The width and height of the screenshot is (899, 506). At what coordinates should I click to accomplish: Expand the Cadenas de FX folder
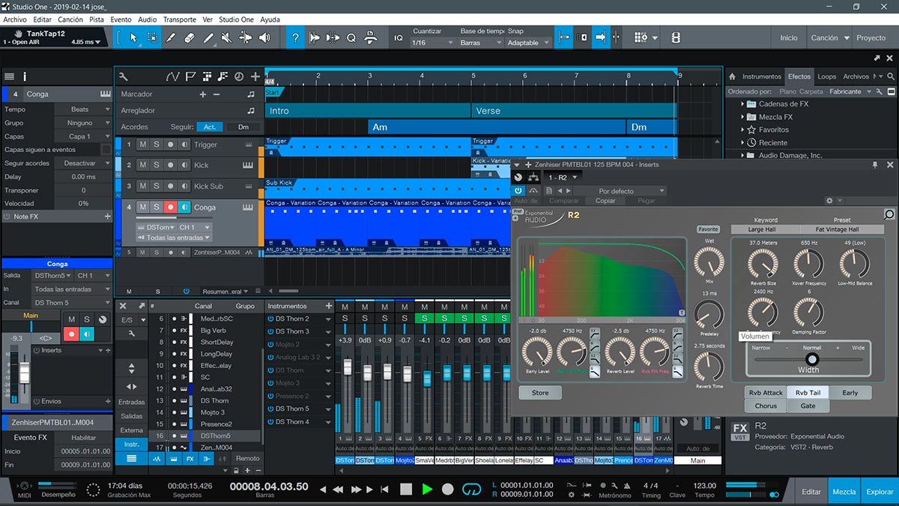(x=743, y=104)
